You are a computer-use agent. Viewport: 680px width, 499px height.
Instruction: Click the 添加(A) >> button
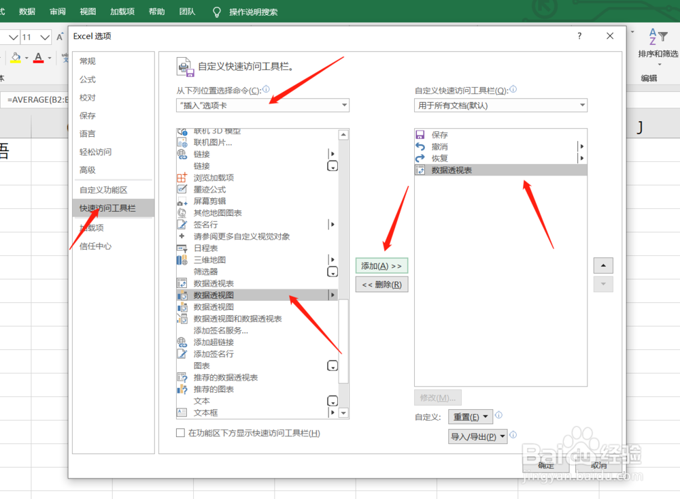pos(381,265)
